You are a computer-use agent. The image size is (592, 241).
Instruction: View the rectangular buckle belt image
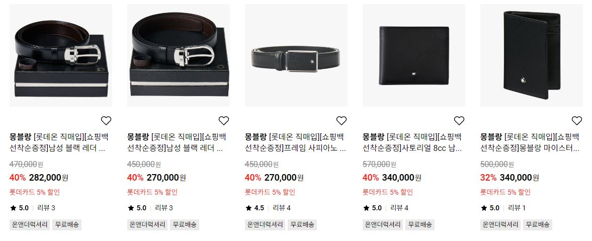[x=296, y=55]
